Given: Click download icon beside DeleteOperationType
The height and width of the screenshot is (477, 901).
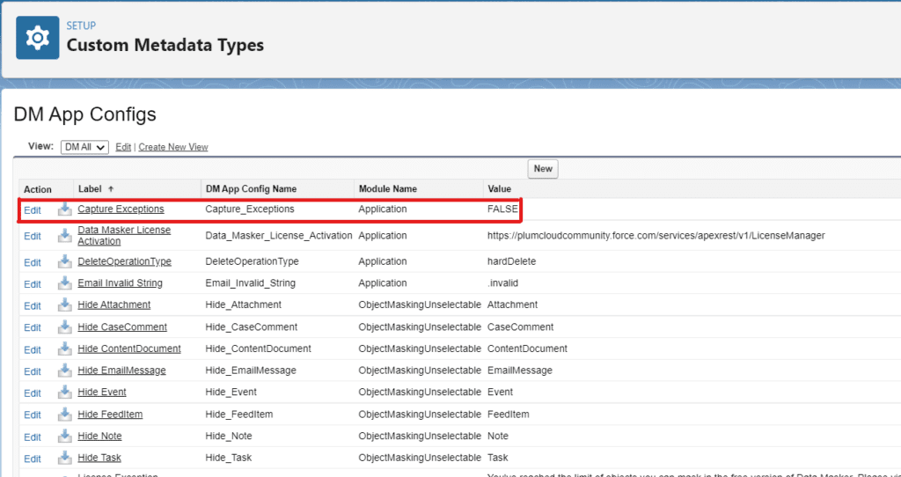Looking at the screenshot, I should click(64, 261).
